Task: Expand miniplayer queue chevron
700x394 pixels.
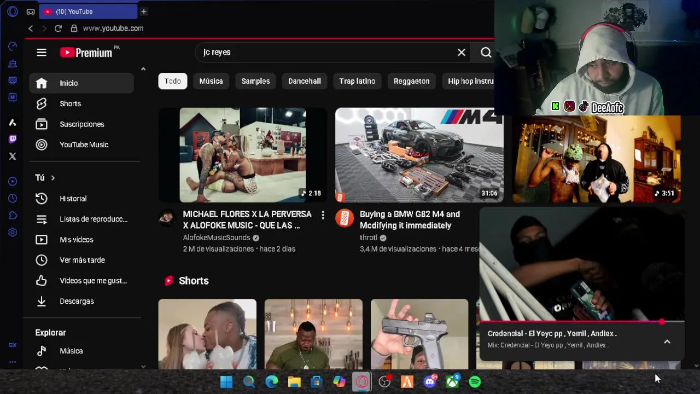Action: (x=667, y=341)
